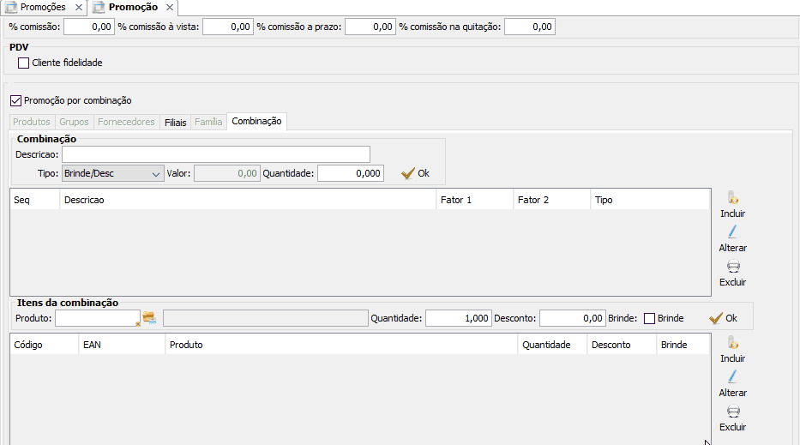
Task: Close the Promoção tab
Action: pos(169,7)
